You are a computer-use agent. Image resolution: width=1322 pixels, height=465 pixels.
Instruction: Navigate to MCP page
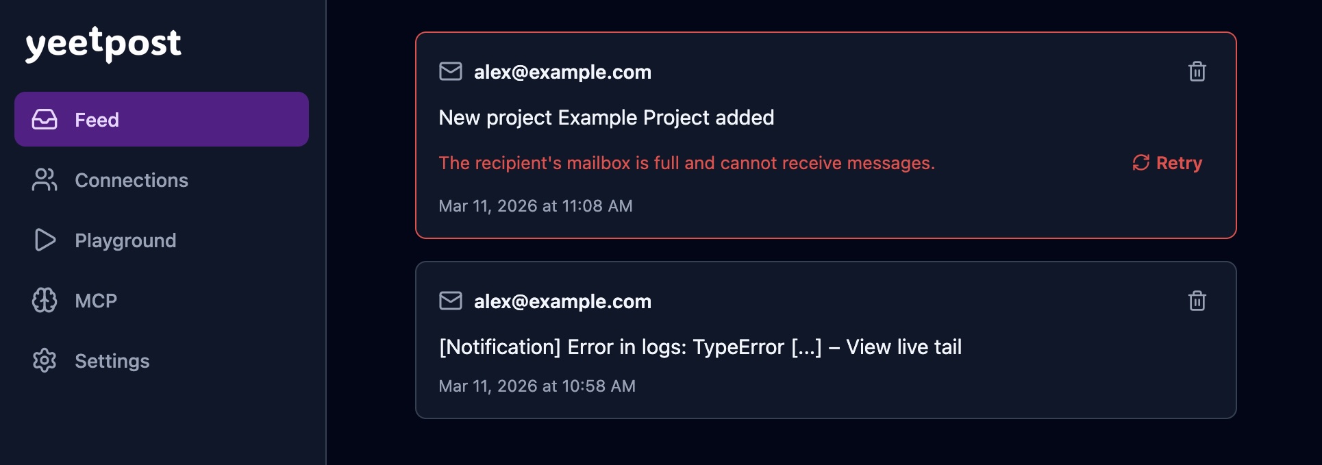(96, 301)
